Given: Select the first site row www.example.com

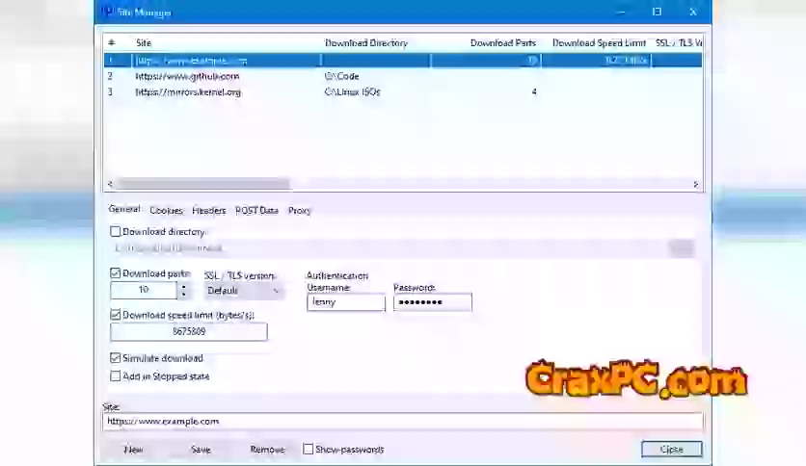Looking at the screenshot, I should click(x=402, y=61).
